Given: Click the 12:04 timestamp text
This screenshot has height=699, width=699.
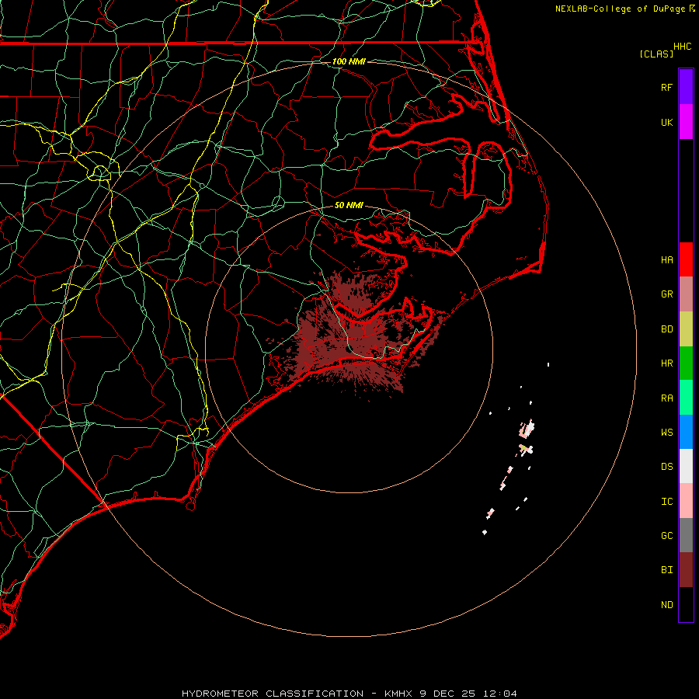Looking at the screenshot, I should [500, 694].
